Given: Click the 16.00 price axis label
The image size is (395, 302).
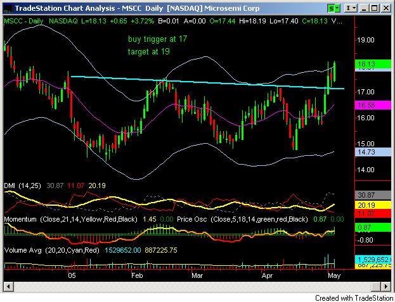Looking at the screenshot, I should [x=366, y=118].
